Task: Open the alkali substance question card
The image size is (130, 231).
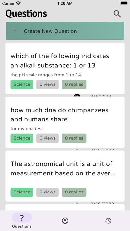Action: pos(65,68)
